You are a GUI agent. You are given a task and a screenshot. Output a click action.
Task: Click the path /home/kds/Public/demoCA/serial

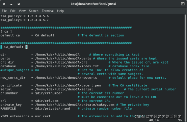64,89
